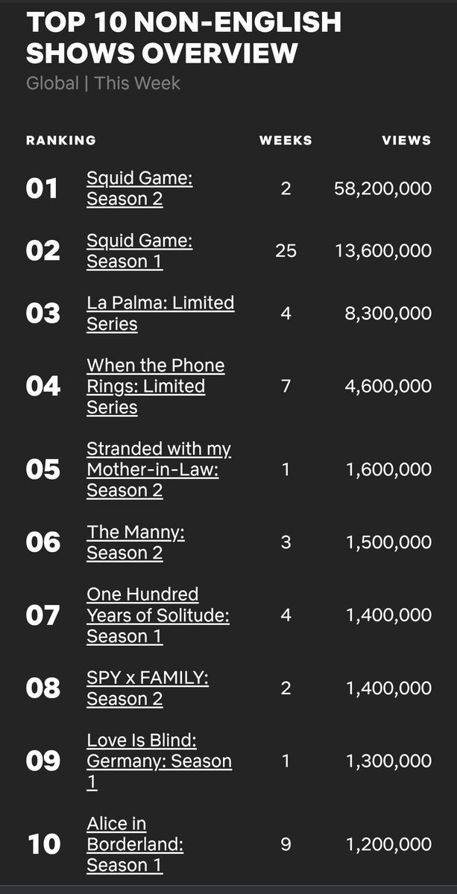
Task: Click the 8,300,000 views value
Action: [x=388, y=314]
